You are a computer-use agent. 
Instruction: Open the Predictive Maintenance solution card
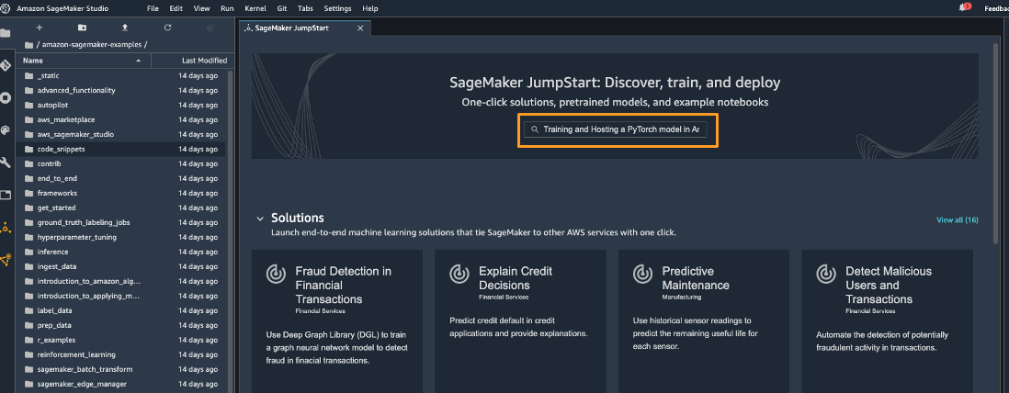tap(704, 321)
